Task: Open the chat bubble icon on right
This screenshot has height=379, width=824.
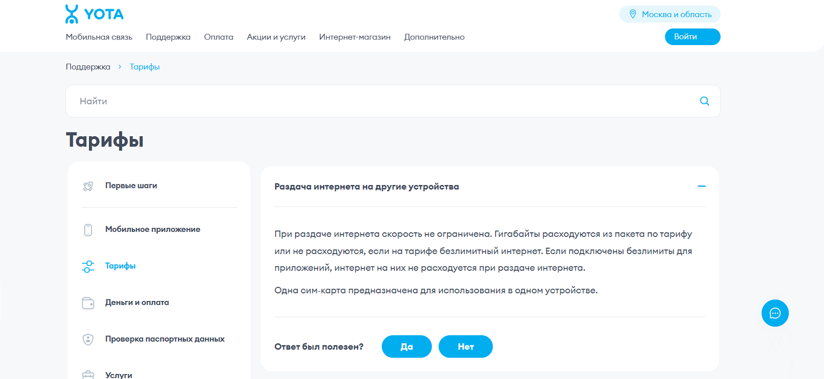Action: pos(775,313)
